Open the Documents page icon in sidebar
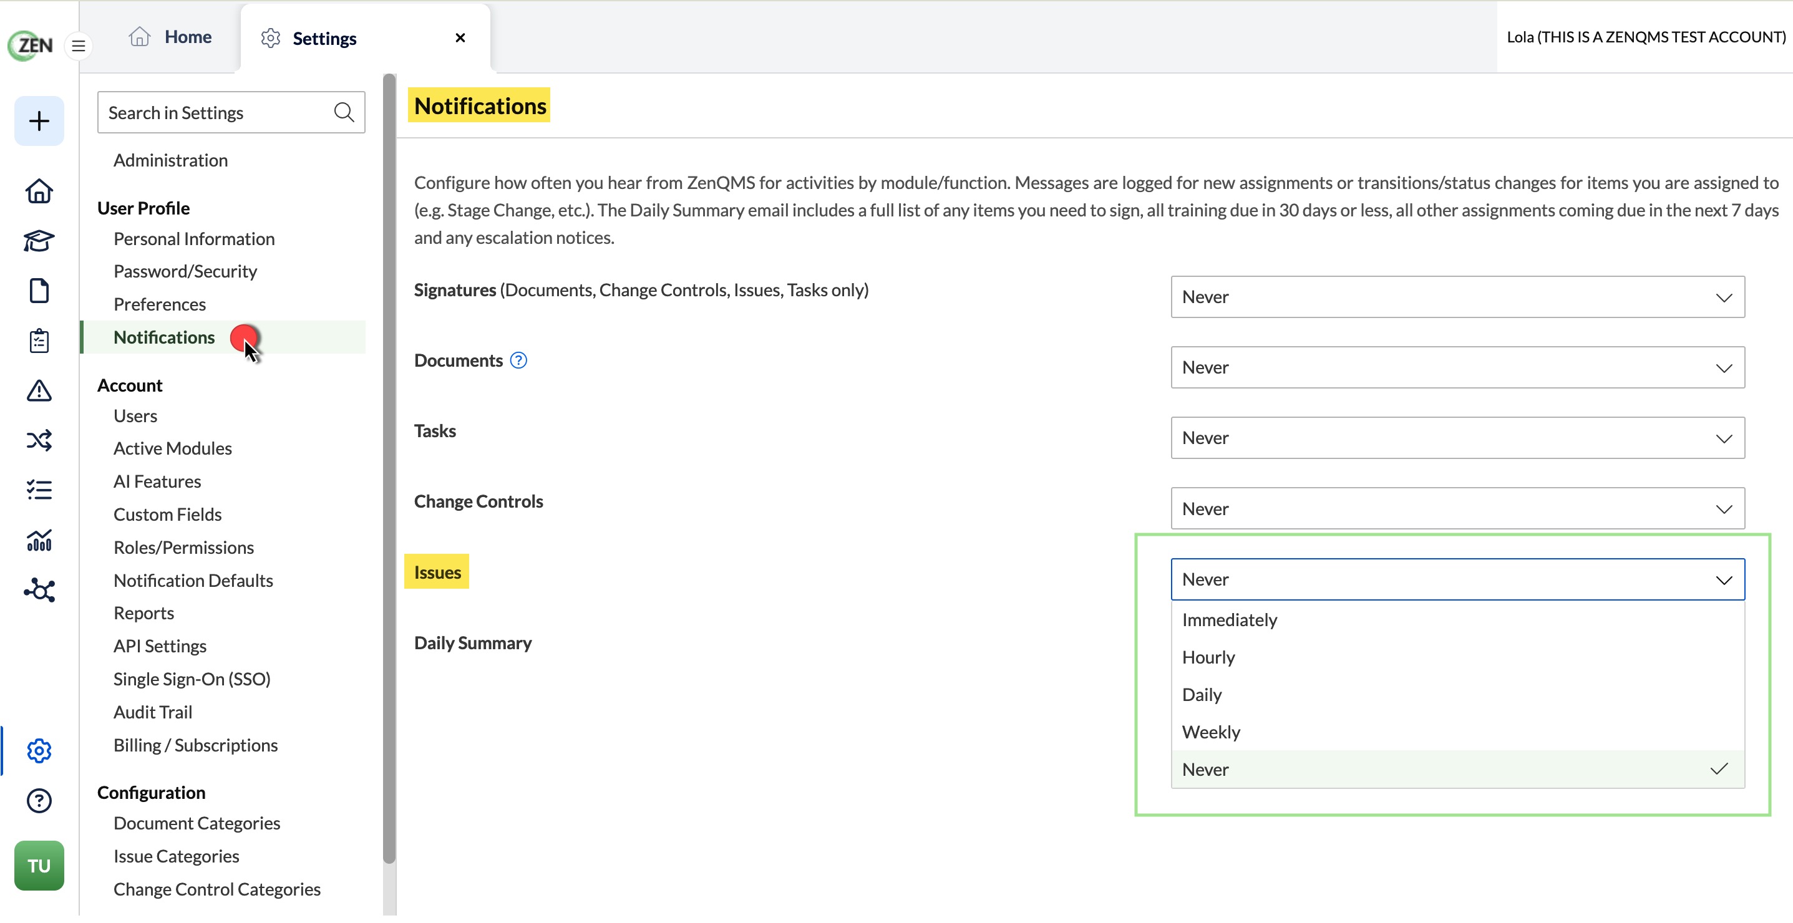Image resolution: width=1793 pixels, height=923 pixels. click(x=39, y=291)
